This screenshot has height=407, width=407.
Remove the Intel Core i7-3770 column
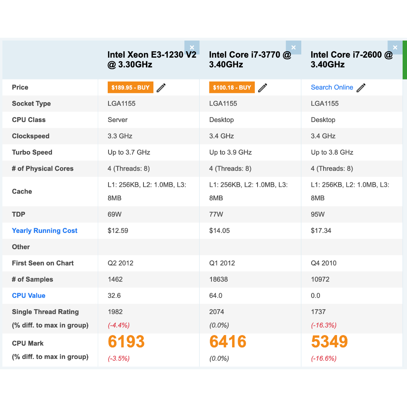tap(293, 48)
